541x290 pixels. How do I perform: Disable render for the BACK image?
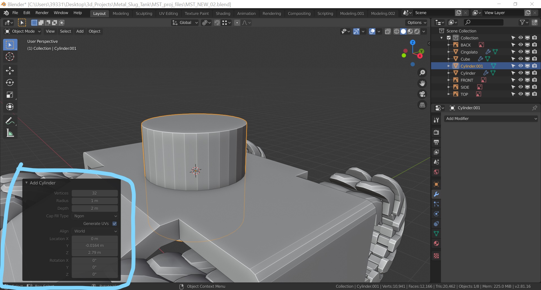535,45
